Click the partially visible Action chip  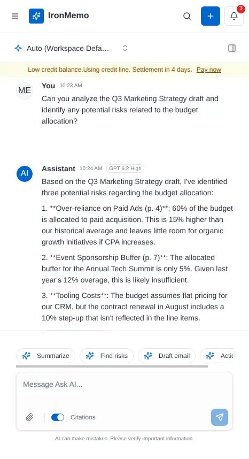point(216,356)
